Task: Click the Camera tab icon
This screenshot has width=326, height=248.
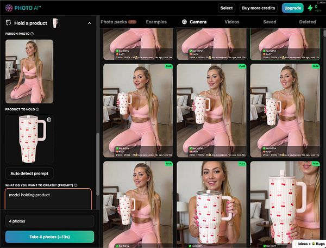Action: click(184, 22)
